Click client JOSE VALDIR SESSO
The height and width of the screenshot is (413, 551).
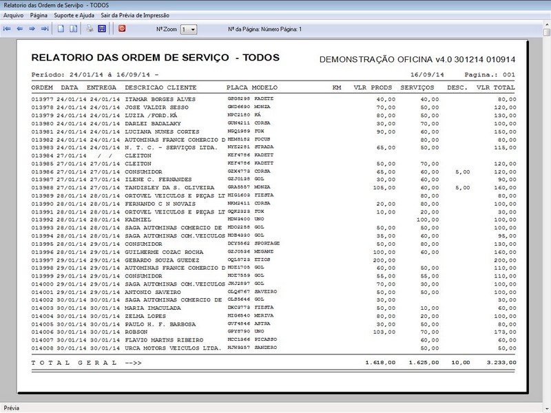(x=157, y=107)
